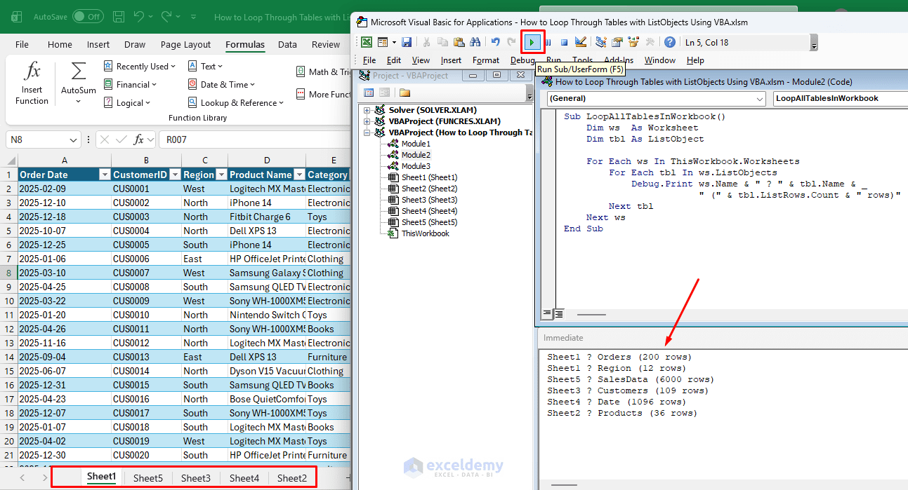908x490 pixels.
Task: Switch to the Sheet5 worksheet tab
Action: pyautogui.click(x=148, y=478)
